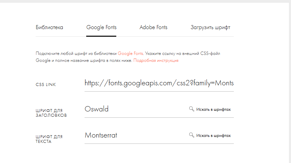Open the Google Fonts link in the description
This screenshot has height=163, width=291.
pyautogui.click(x=130, y=53)
